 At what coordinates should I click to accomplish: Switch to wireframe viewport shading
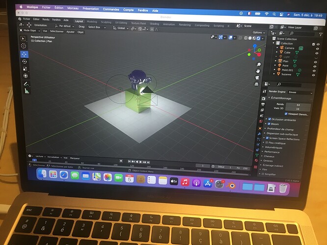tap(245, 38)
